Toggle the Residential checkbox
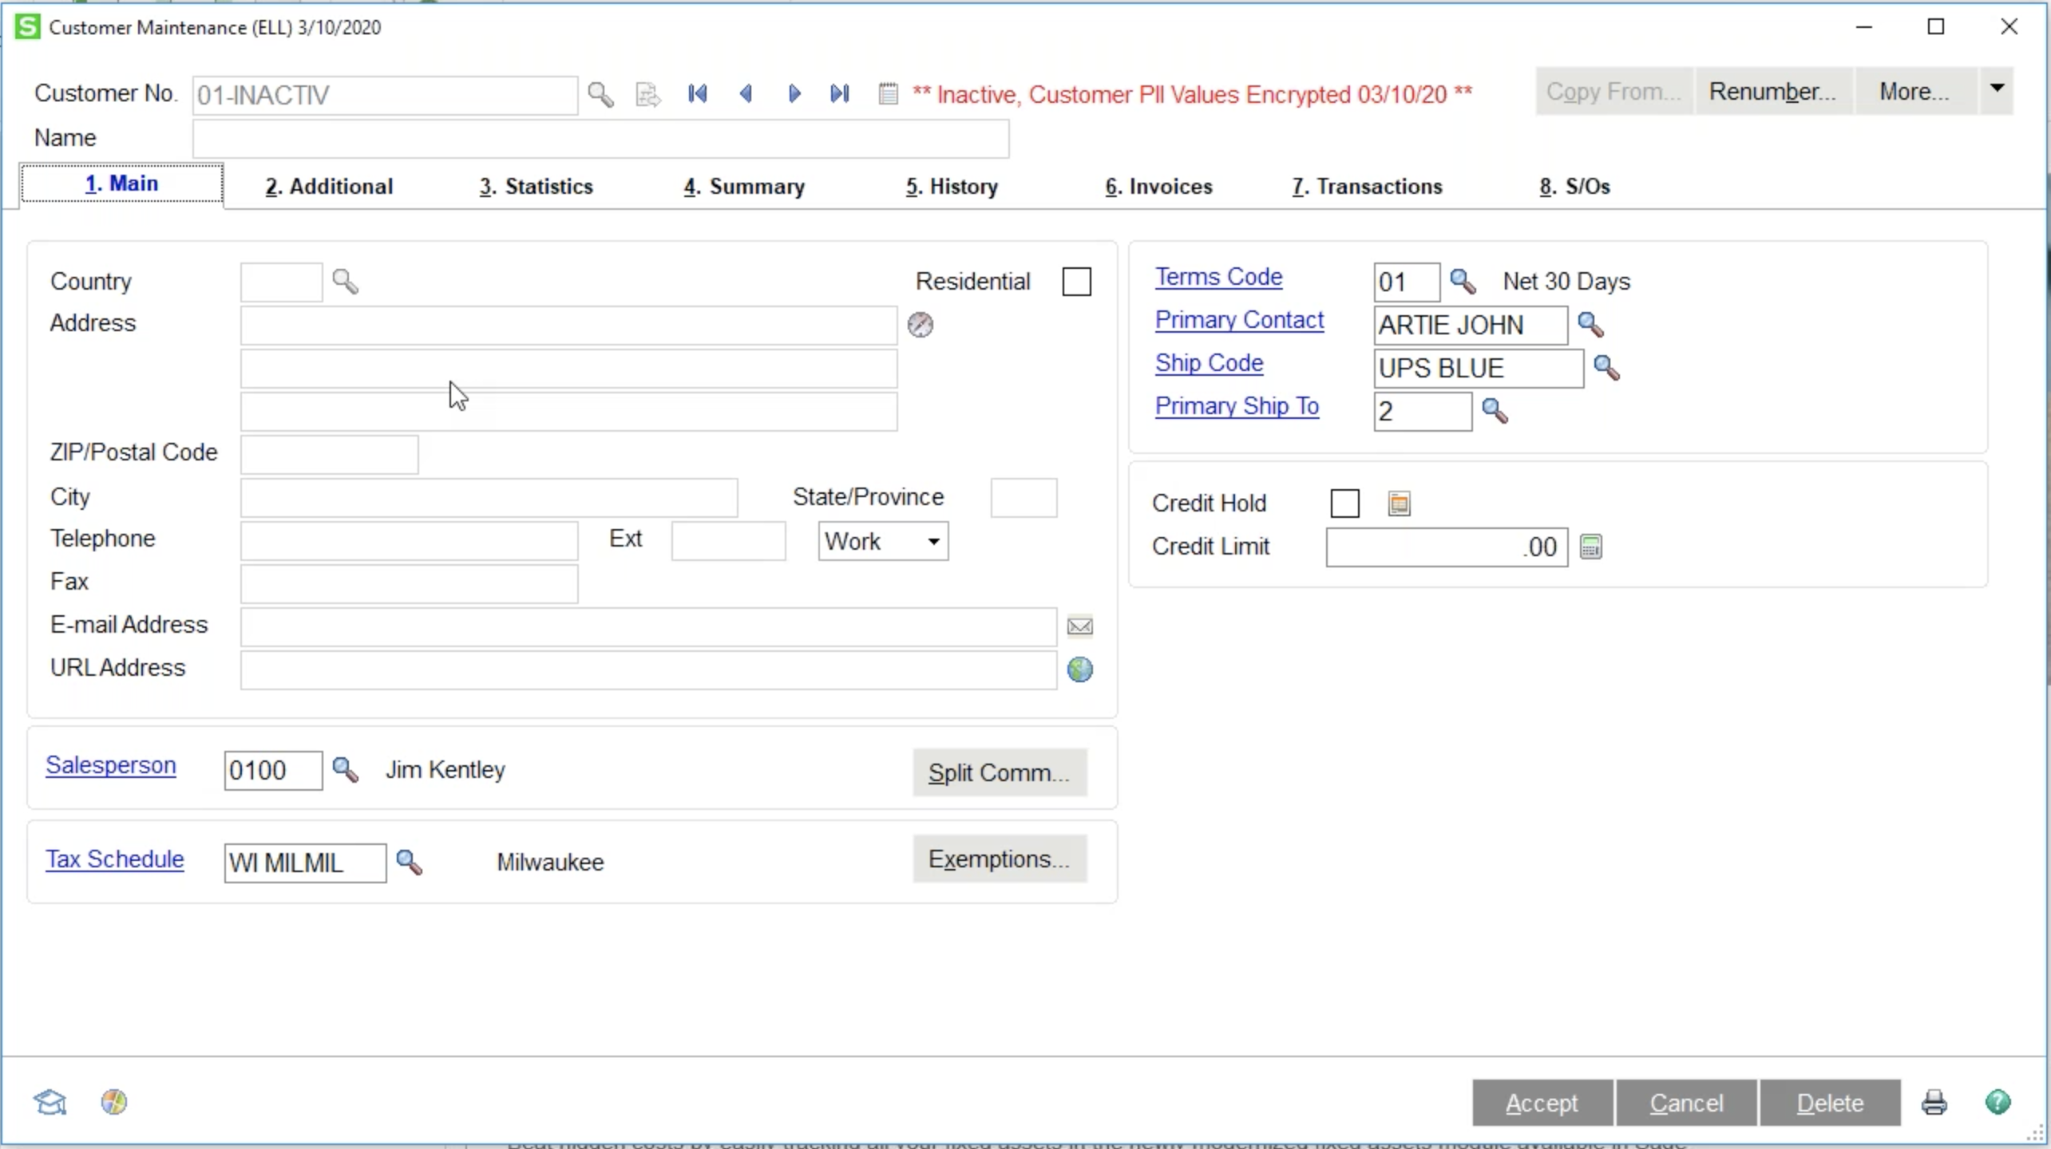The width and height of the screenshot is (2051, 1149). 1076,282
